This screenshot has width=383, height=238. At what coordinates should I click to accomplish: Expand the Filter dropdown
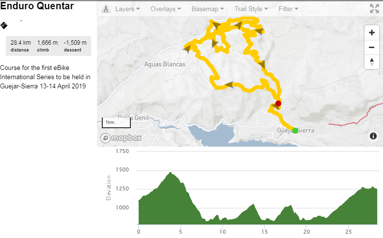click(288, 9)
